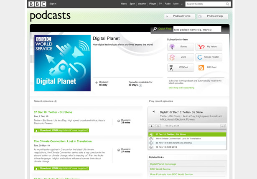Open BBC World Service related link
This screenshot has width=257, height=179.
click(x=160, y=169)
